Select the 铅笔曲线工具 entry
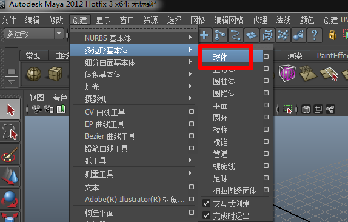348x222 pixels. click(106, 149)
